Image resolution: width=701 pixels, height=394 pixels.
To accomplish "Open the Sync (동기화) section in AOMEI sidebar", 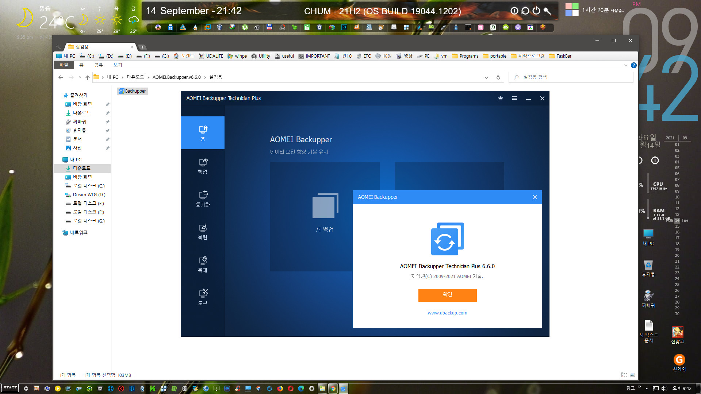I will click(x=203, y=199).
